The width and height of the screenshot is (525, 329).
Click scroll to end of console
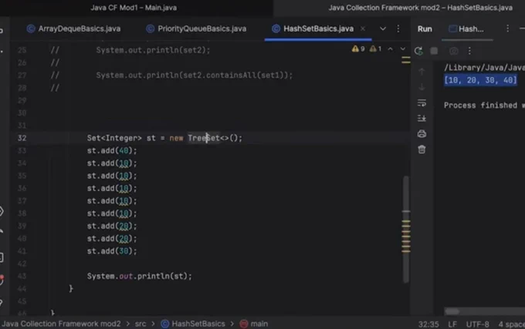[x=422, y=118]
